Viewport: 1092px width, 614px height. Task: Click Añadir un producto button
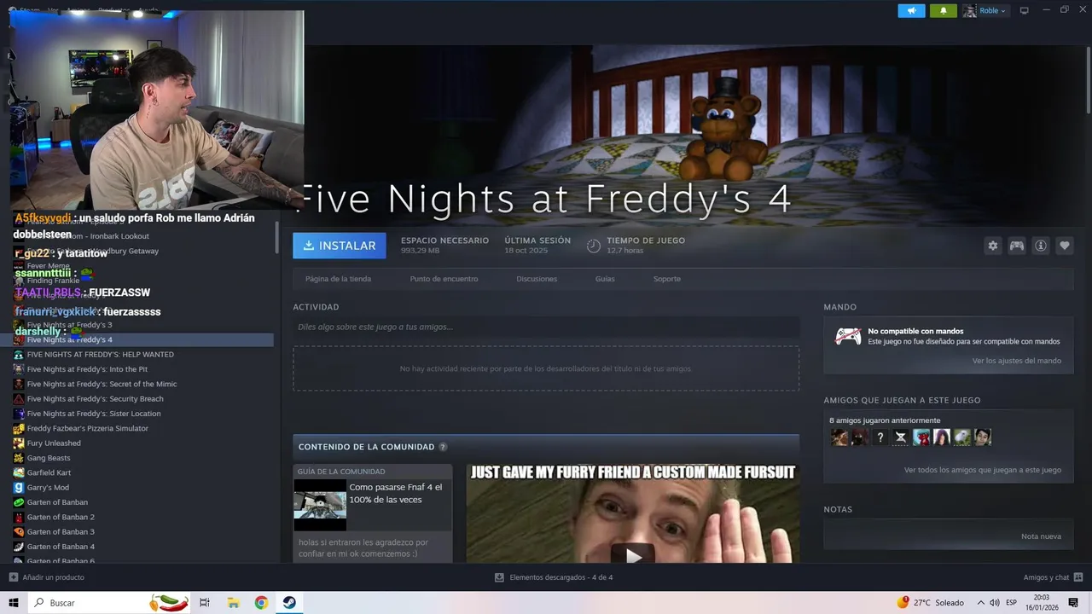[47, 577]
